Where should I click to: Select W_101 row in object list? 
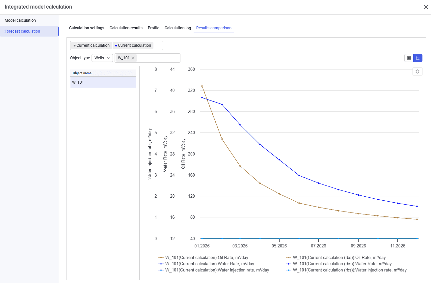pyautogui.click(x=103, y=82)
